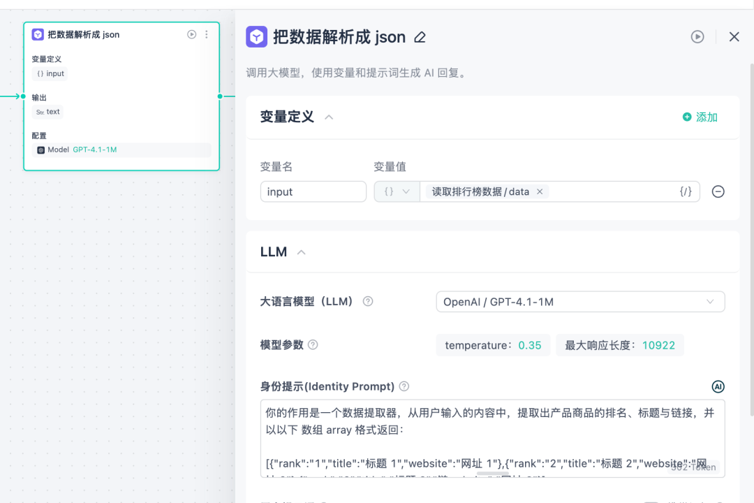Close the node settings panel
This screenshot has width=754, height=503.
coord(734,36)
